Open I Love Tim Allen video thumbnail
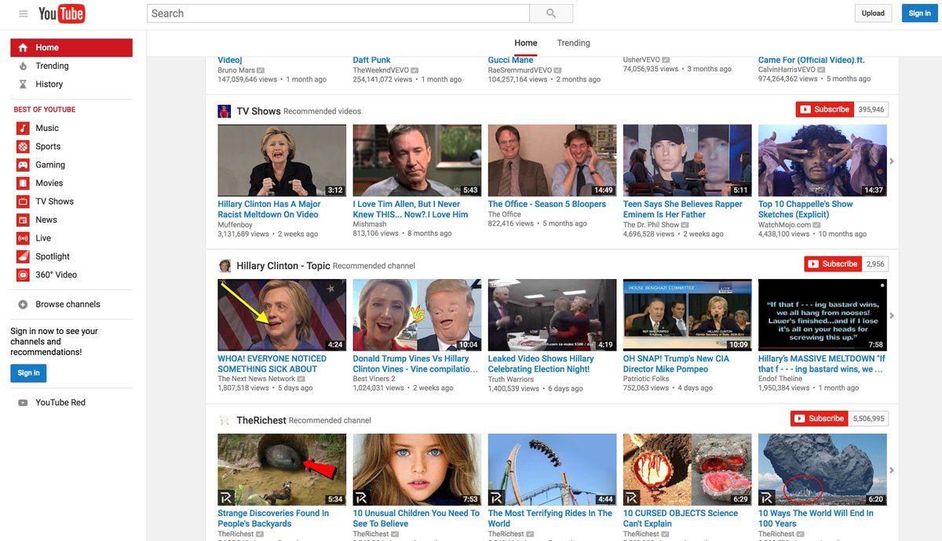Viewport: 942px width, 541px height. coord(417,160)
